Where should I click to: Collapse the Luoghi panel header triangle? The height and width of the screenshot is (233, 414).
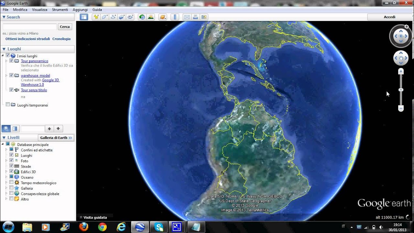4,49
